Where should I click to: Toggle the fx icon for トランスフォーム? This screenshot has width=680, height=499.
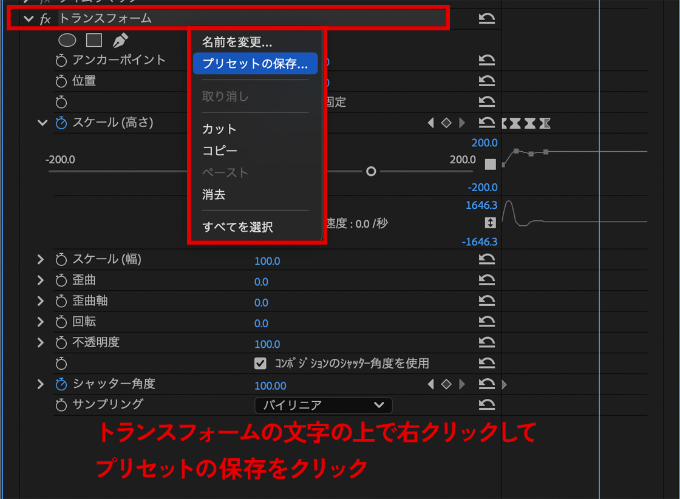coord(46,19)
